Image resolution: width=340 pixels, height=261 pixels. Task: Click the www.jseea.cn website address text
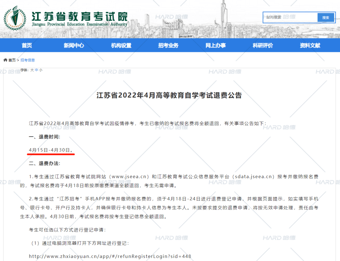(x=129, y=177)
